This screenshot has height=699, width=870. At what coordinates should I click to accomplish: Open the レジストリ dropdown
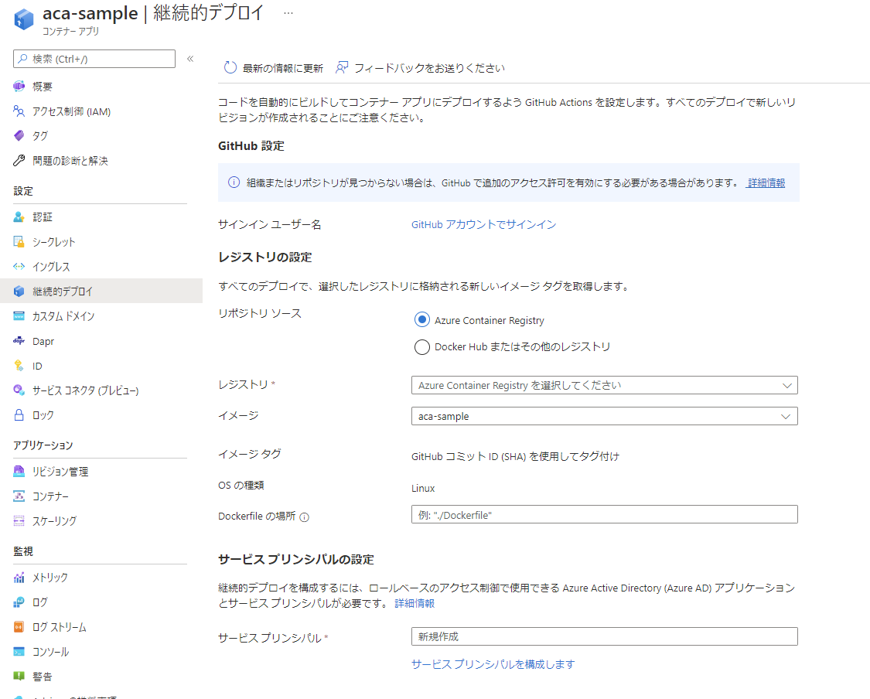[x=604, y=384]
